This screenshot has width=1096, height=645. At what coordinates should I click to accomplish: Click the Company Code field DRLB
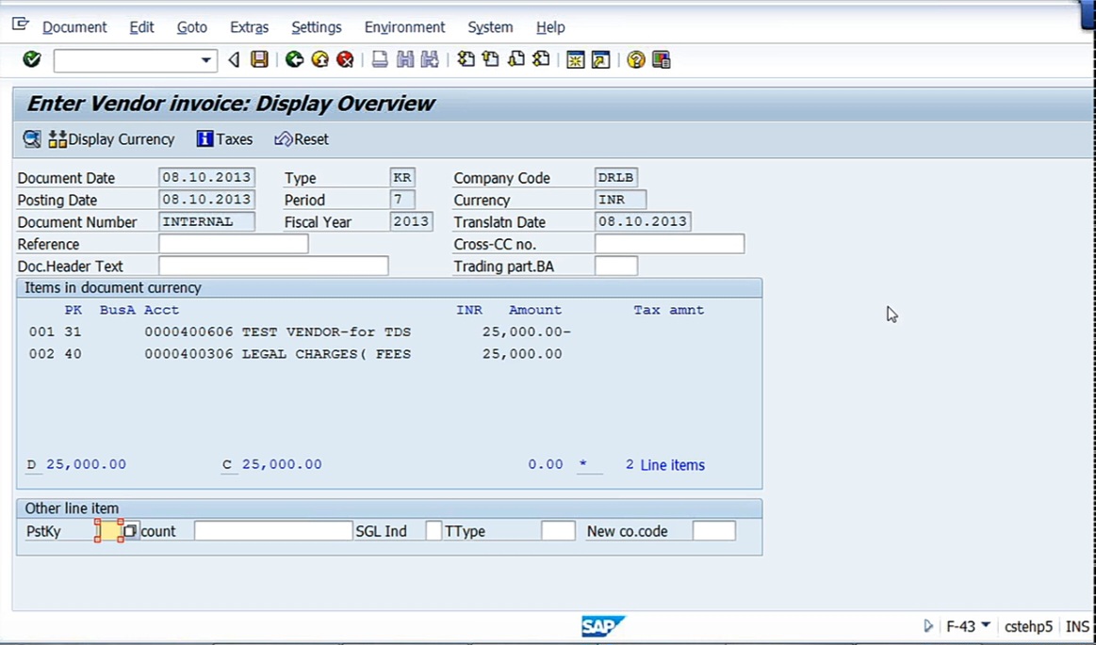point(615,177)
